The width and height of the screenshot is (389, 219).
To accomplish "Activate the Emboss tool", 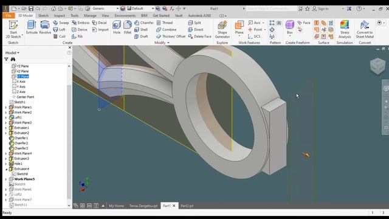I will click(x=81, y=23).
